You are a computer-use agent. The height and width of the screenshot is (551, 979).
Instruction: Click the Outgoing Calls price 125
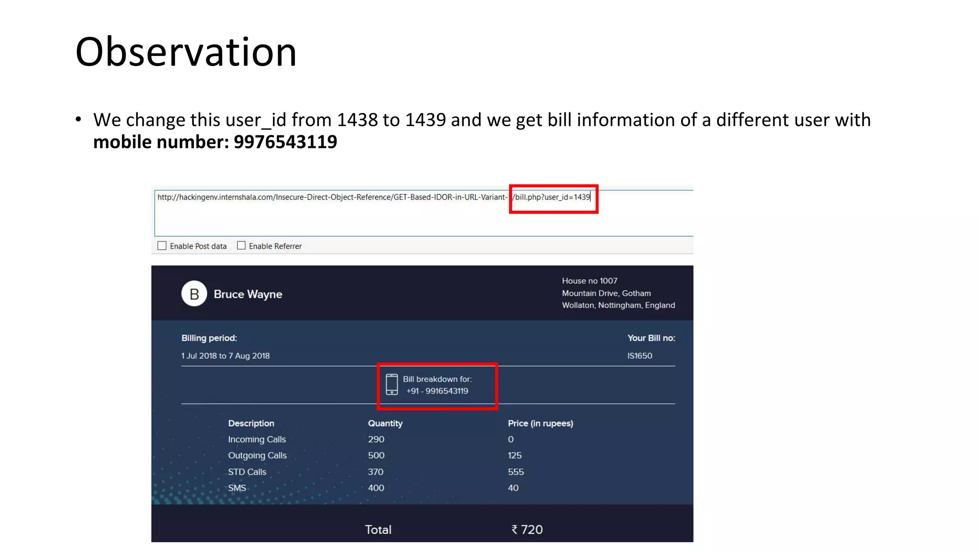click(515, 456)
